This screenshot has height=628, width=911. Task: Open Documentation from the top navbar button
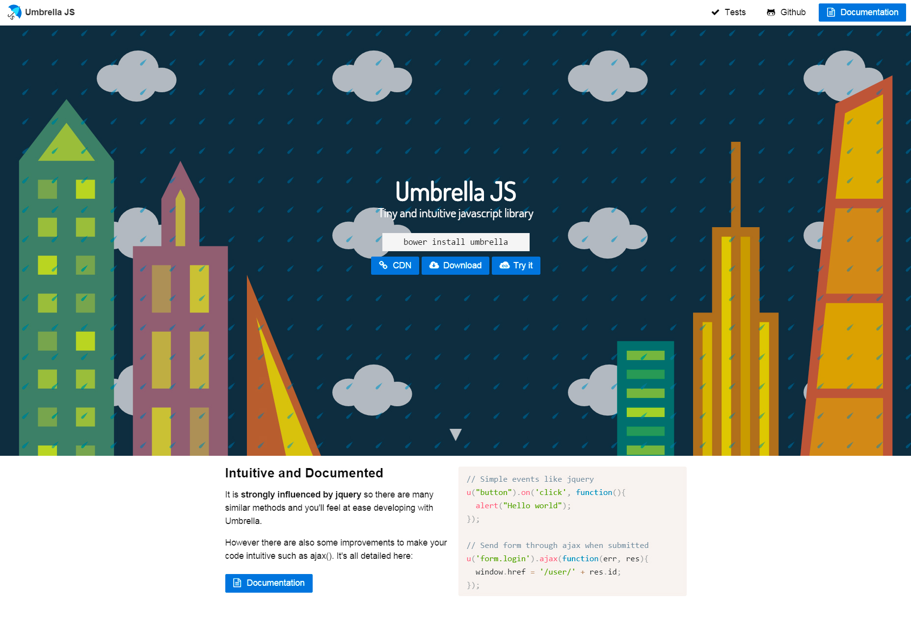[862, 12]
